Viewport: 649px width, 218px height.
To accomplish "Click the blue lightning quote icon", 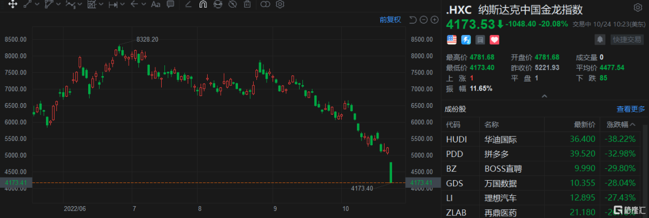I will click(x=466, y=39).
